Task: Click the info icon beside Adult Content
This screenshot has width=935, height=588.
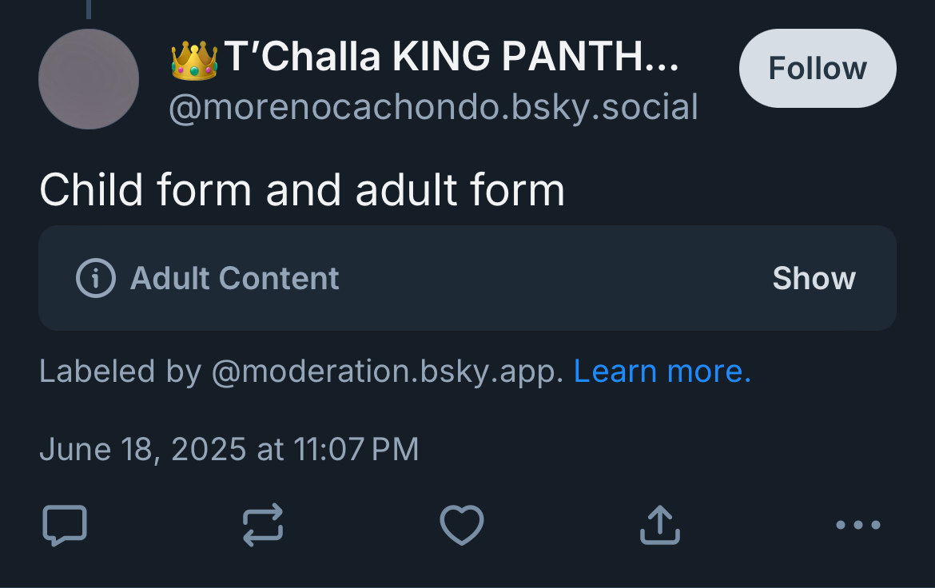Action: click(x=96, y=278)
